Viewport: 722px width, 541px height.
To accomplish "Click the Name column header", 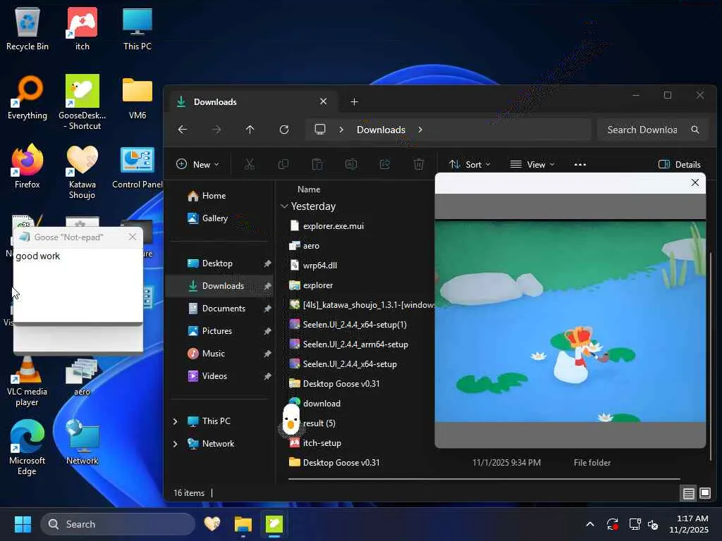I will coord(309,189).
